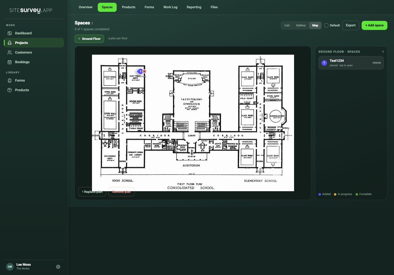Image resolution: width=394 pixels, height=275 pixels.
Task: Open Bookings in the sidebar
Action: pyautogui.click(x=34, y=62)
